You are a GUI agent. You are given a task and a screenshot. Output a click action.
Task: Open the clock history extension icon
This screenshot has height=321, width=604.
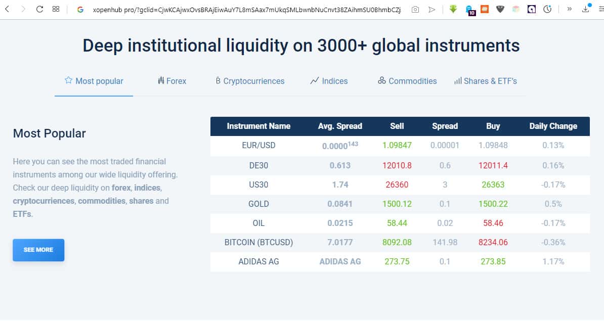point(547,9)
